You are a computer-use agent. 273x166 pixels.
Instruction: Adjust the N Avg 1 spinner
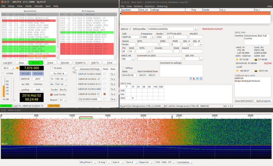109,162
